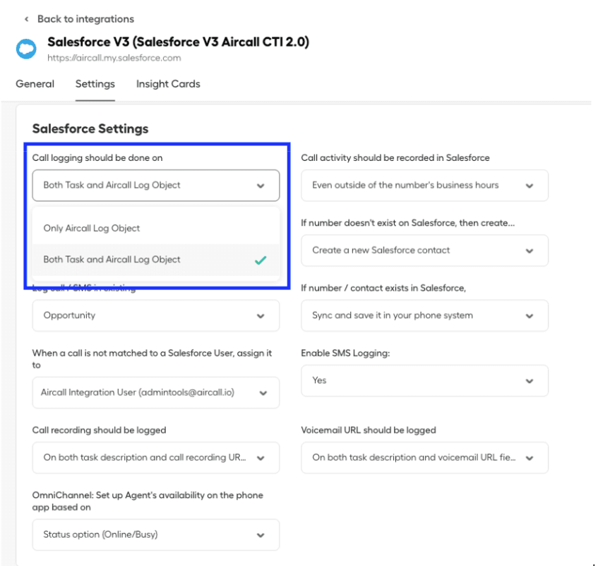
Task: Open the Aircall Integration User assignment dropdown
Action: 155,392
